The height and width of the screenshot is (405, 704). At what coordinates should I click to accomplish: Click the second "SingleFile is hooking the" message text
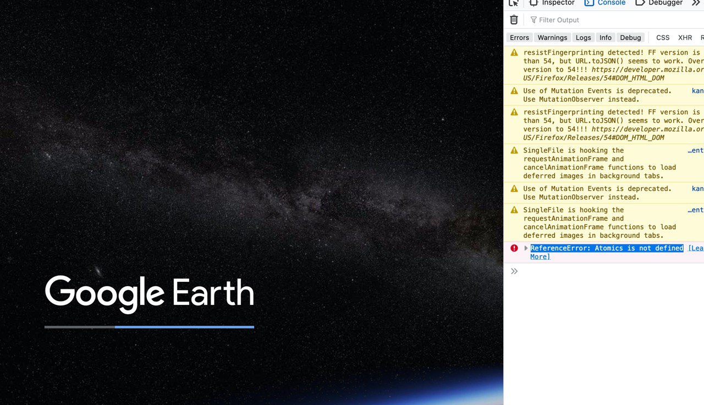[x=574, y=210]
